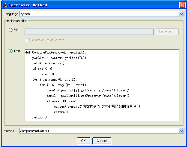Click the line starting 'name1 = parList[j]'
The height and width of the screenshot is (147, 188).
click(88, 90)
